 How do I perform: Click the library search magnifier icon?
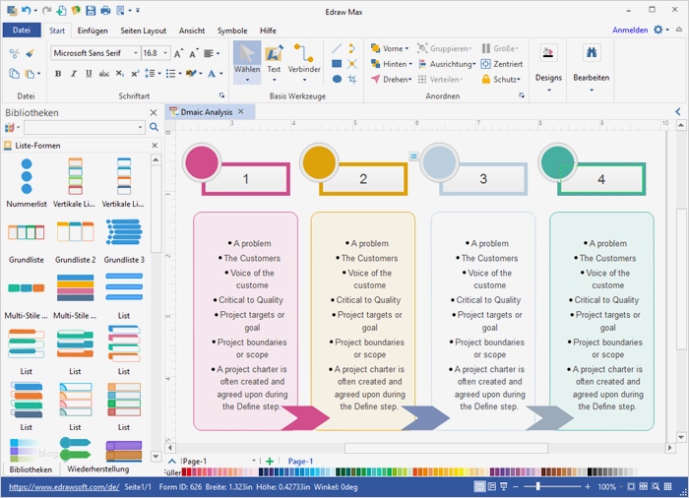[154, 127]
